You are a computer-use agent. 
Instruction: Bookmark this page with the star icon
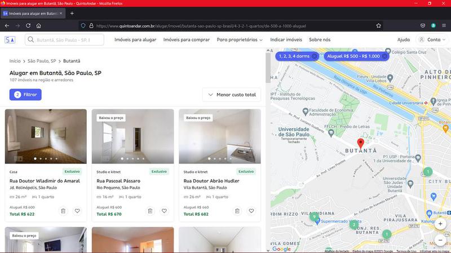pos(379,25)
